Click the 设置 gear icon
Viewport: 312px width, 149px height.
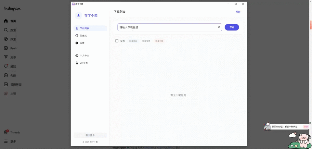pyautogui.click(x=77, y=43)
